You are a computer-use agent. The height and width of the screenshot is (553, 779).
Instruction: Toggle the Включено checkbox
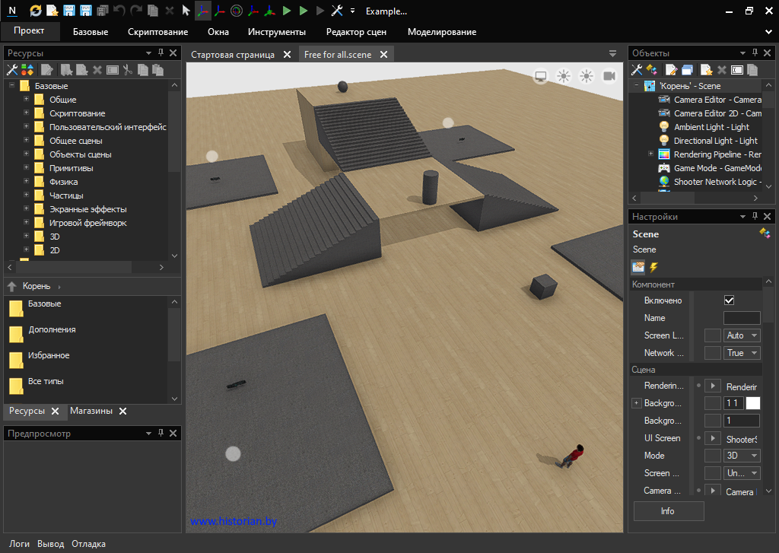[x=729, y=300]
